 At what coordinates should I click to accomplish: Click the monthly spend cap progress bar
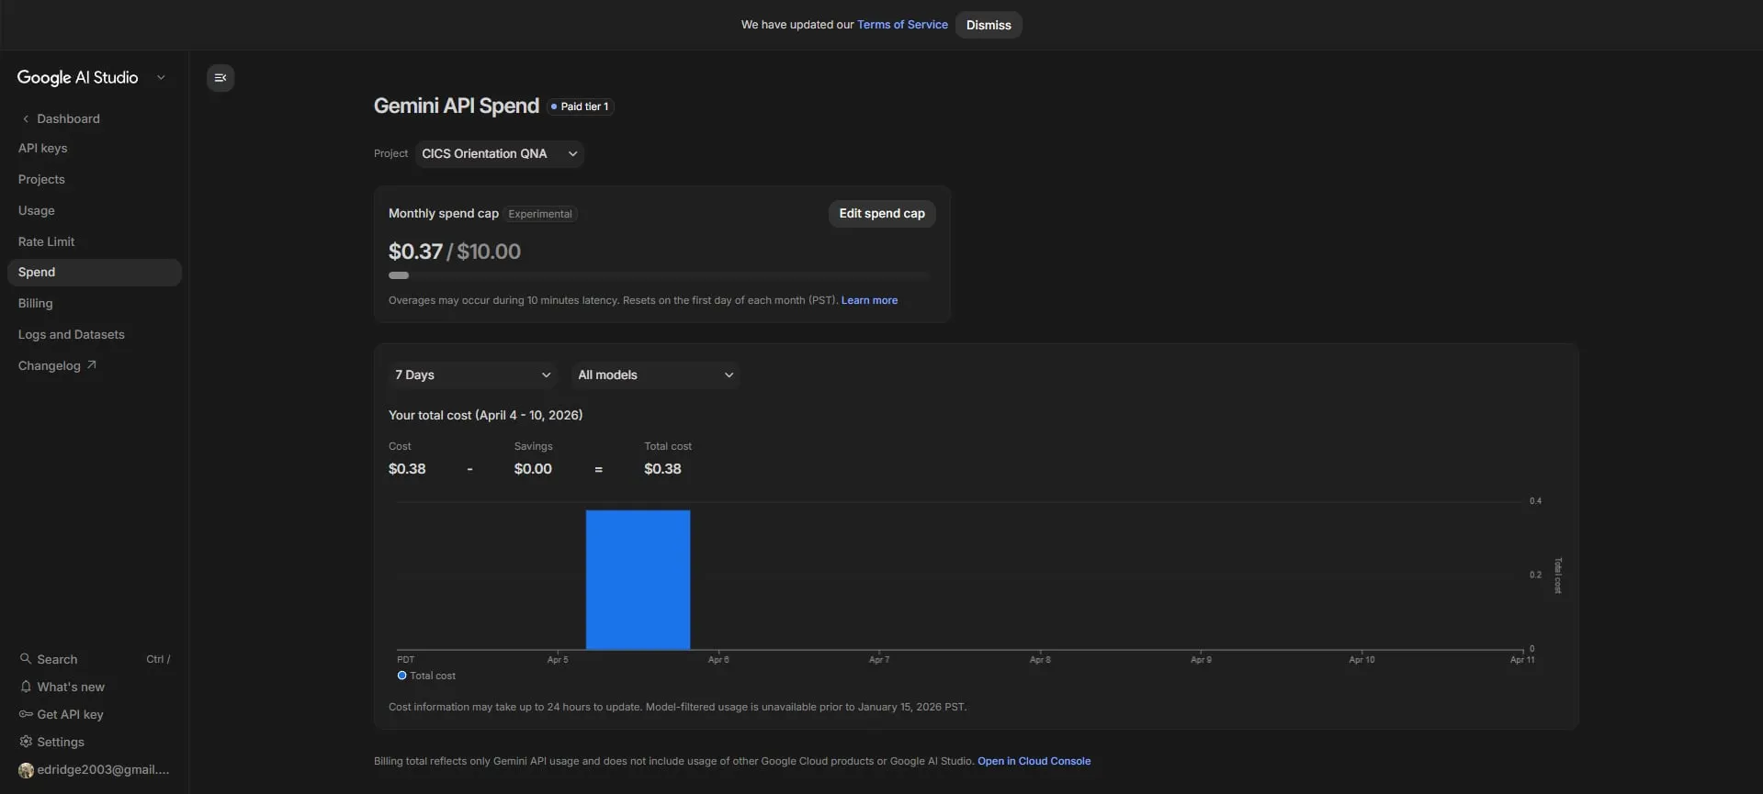660,275
